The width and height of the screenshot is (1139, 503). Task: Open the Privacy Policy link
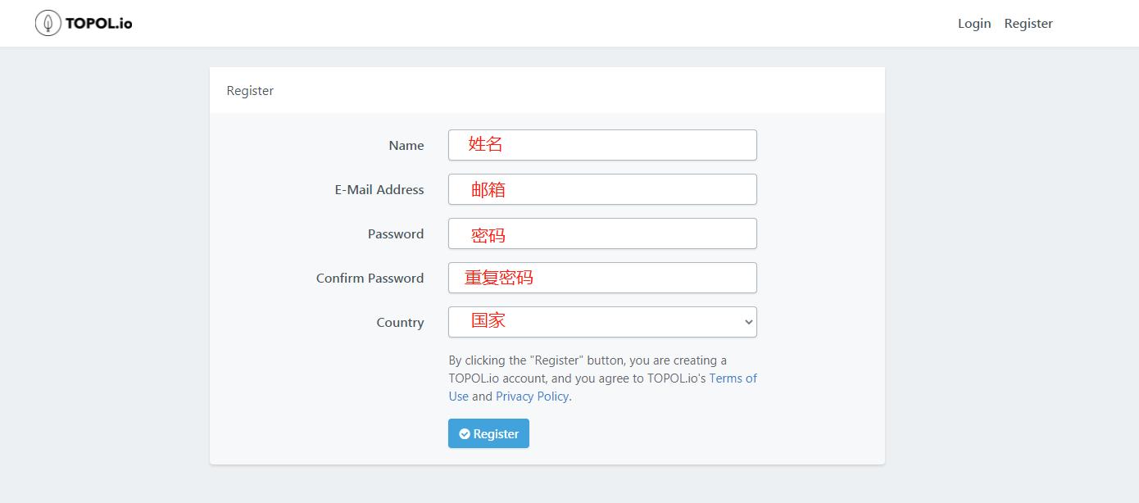(532, 397)
